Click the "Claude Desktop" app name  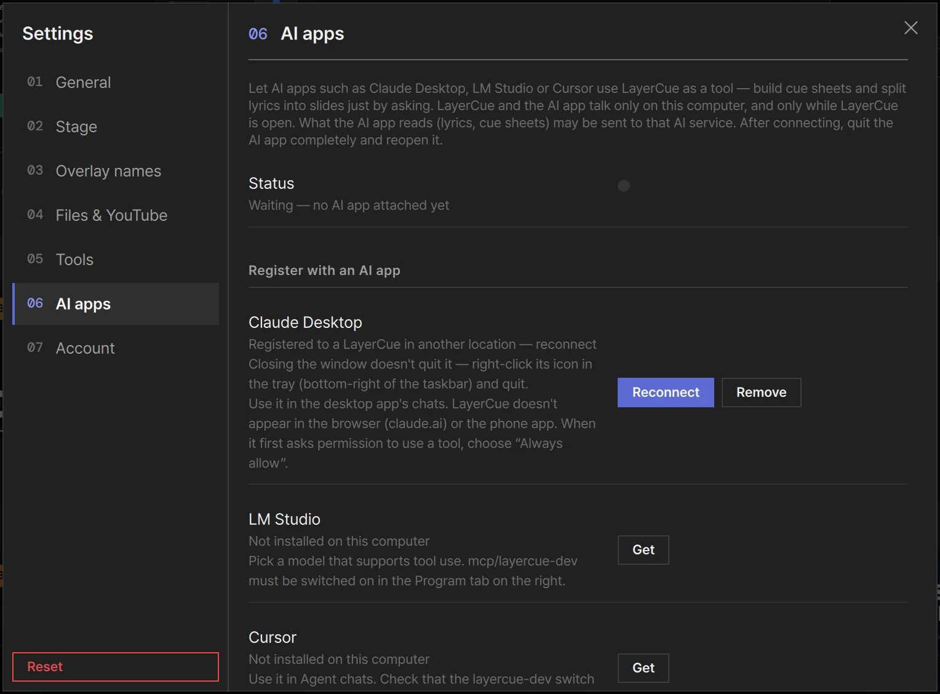[305, 322]
